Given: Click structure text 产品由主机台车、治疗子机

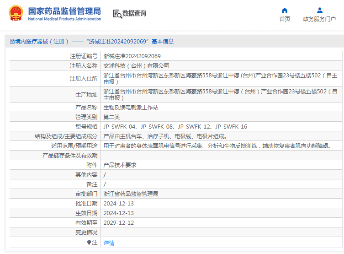Looking at the screenshot, I should (x=165, y=136).
